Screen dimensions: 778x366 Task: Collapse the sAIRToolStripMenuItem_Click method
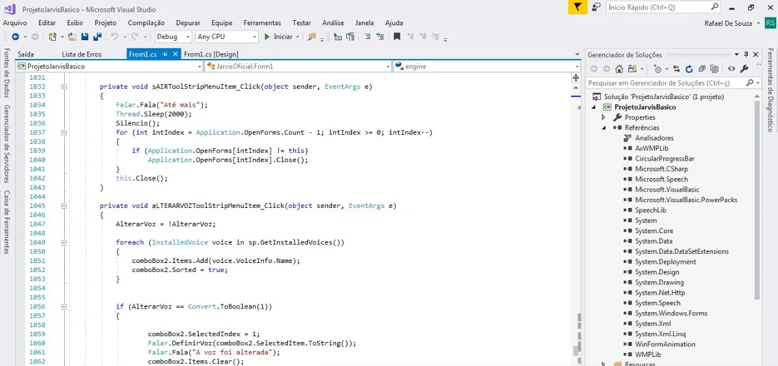click(x=64, y=86)
